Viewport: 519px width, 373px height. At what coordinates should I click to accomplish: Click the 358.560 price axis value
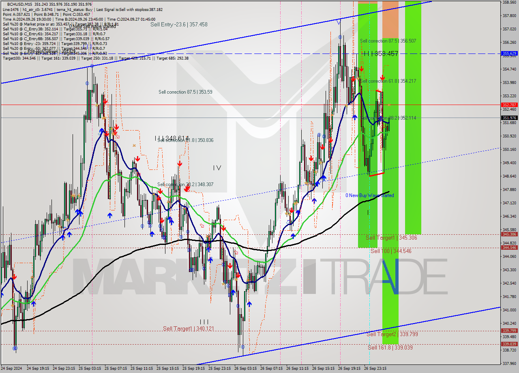tap(509, 2)
